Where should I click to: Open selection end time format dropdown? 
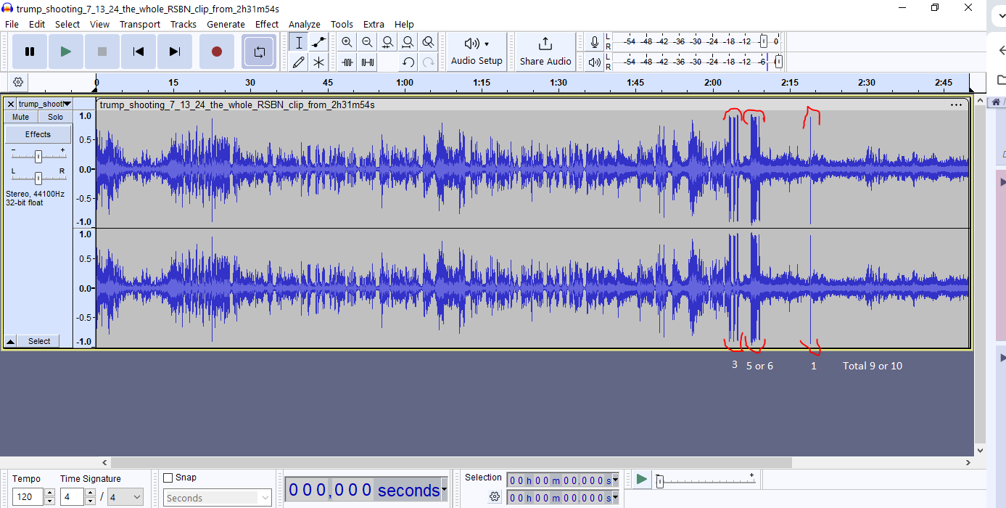(x=616, y=498)
